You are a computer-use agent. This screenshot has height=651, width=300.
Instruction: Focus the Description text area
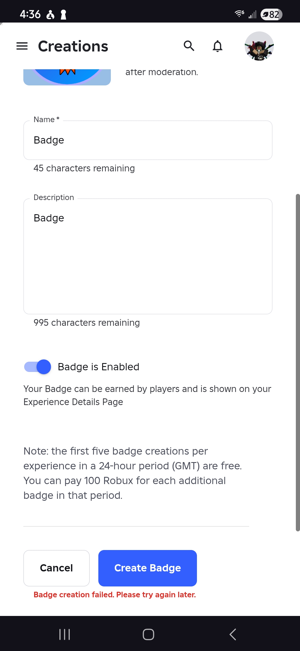(x=148, y=256)
